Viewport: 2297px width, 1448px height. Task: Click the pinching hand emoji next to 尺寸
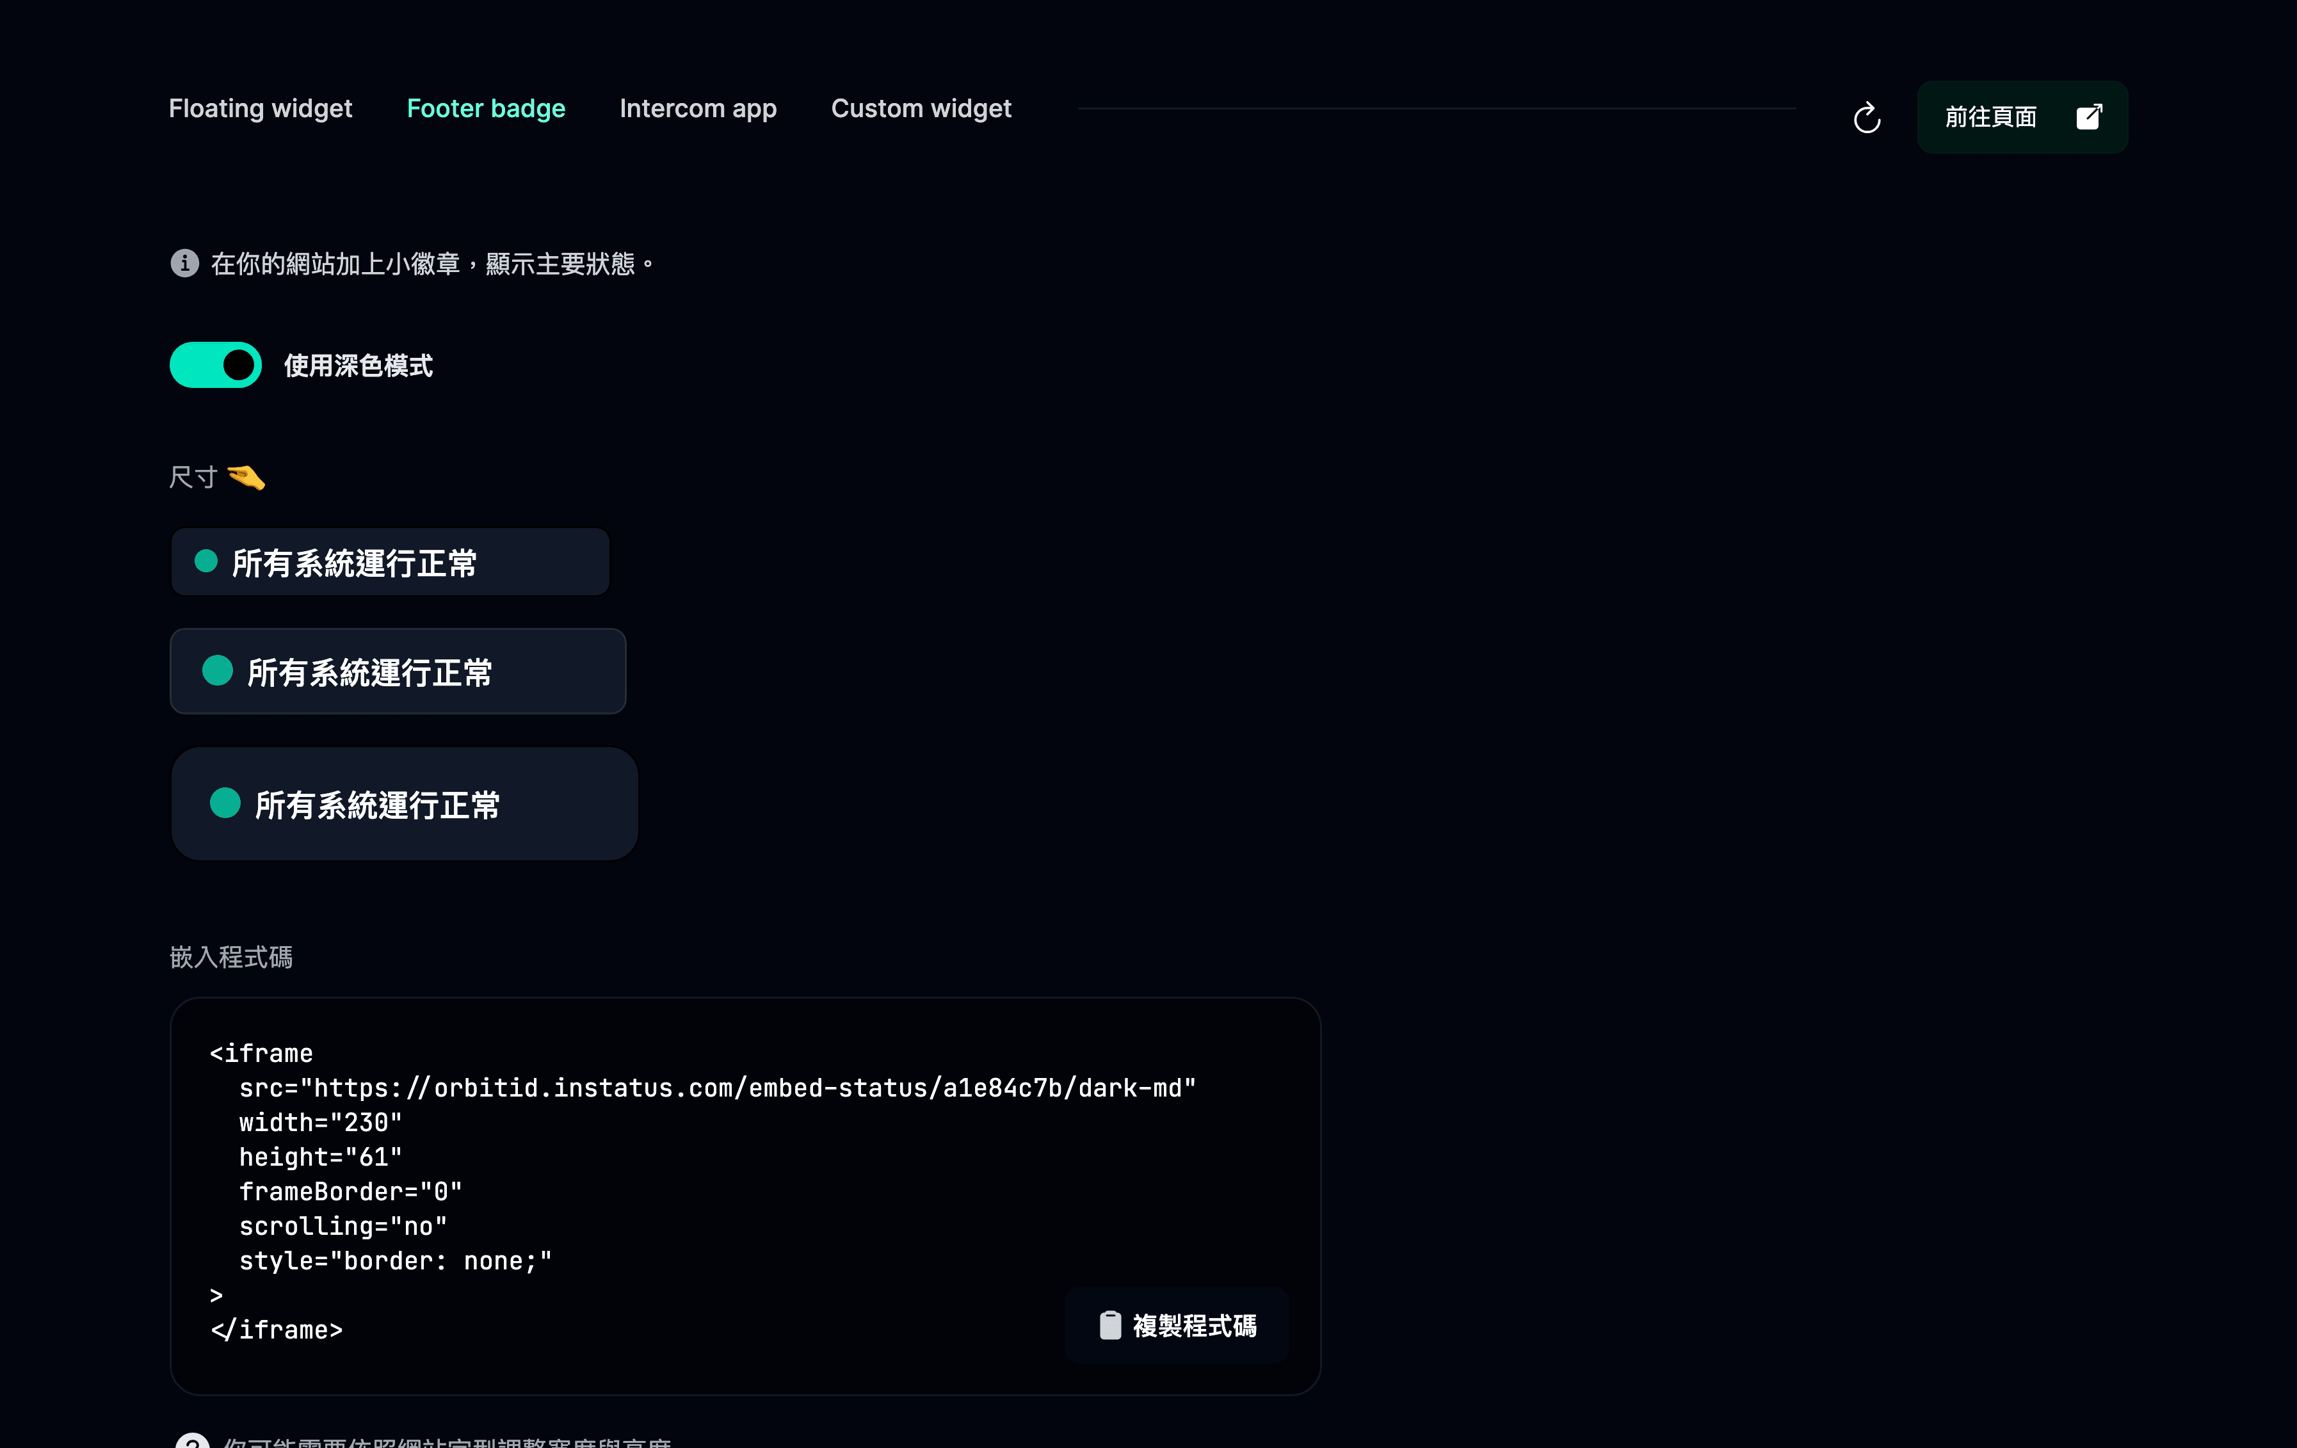(x=246, y=477)
